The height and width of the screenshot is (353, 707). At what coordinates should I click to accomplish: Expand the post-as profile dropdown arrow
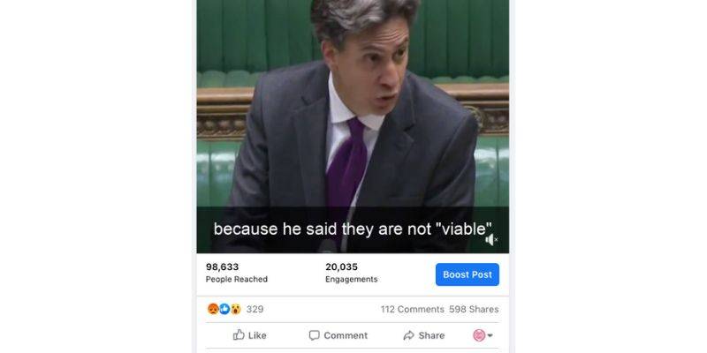(490, 335)
